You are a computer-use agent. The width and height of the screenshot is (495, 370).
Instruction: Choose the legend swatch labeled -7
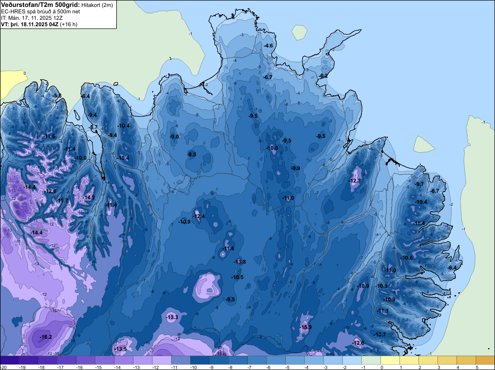pos(257,360)
